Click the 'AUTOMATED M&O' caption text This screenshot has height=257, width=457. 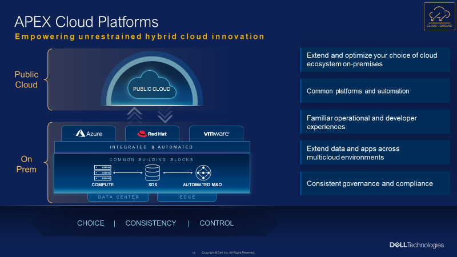pyautogui.click(x=202, y=184)
